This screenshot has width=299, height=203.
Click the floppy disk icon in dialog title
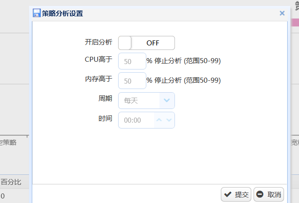tap(37, 13)
